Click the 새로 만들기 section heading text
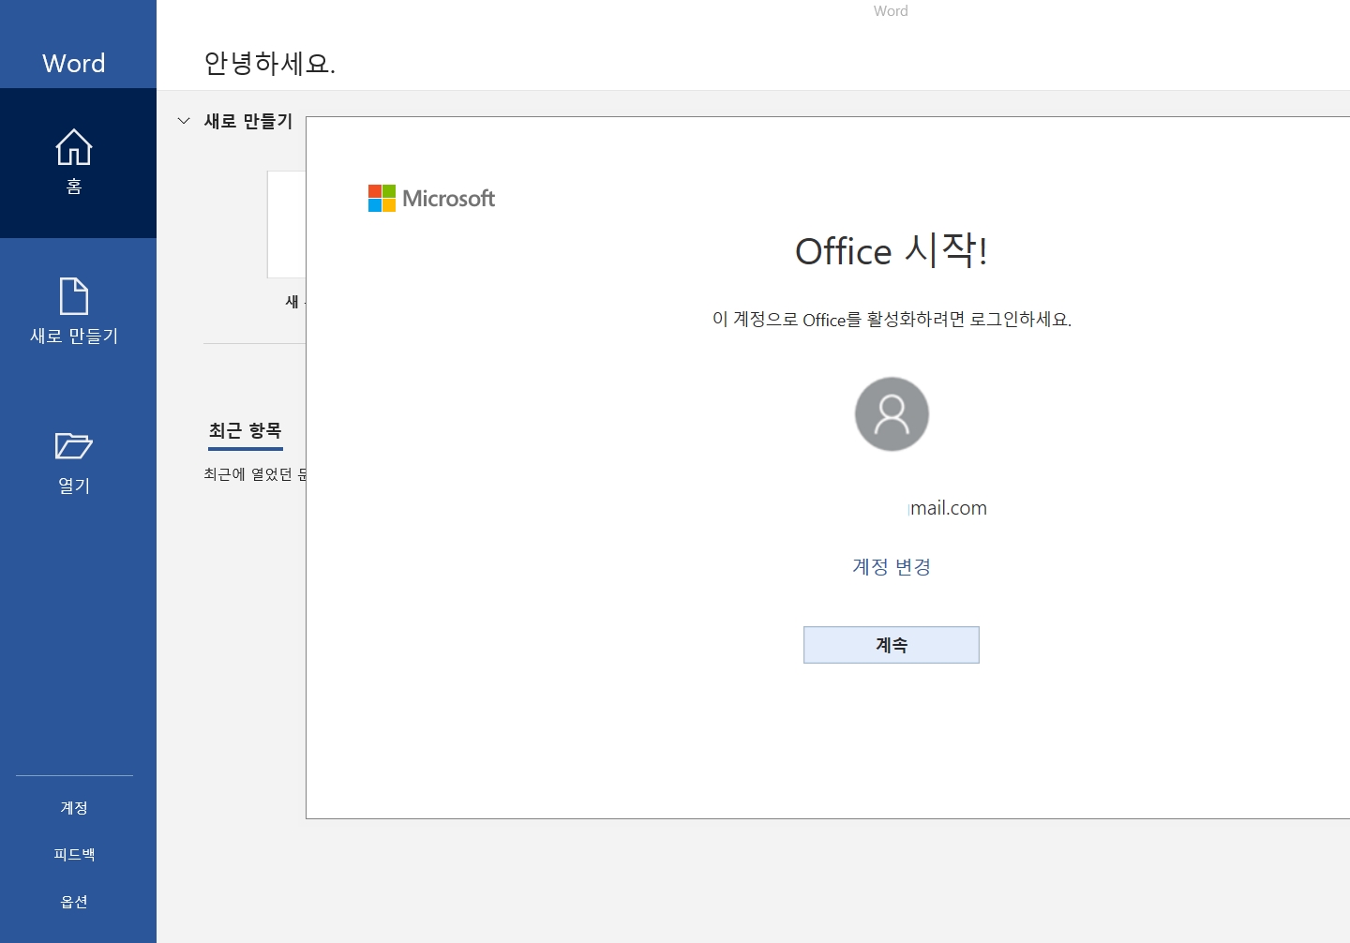Image resolution: width=1350 pixels, height=943 pixels. tap(248, 121)
